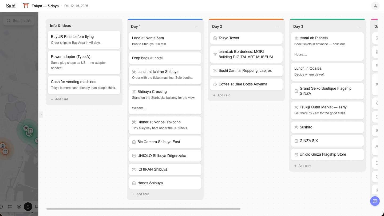Click shopping icon on Hands Shibuya card
Screen dimensions: 384x216
[134, 183]
